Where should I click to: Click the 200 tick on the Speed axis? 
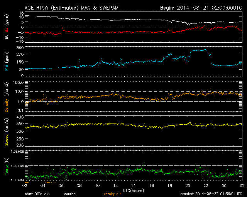pyautogui.click(x=20, y=145)
